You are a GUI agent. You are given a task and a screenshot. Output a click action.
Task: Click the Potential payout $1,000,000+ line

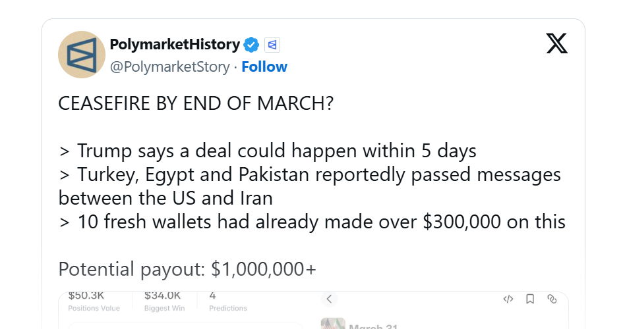[x=187, y=270]
